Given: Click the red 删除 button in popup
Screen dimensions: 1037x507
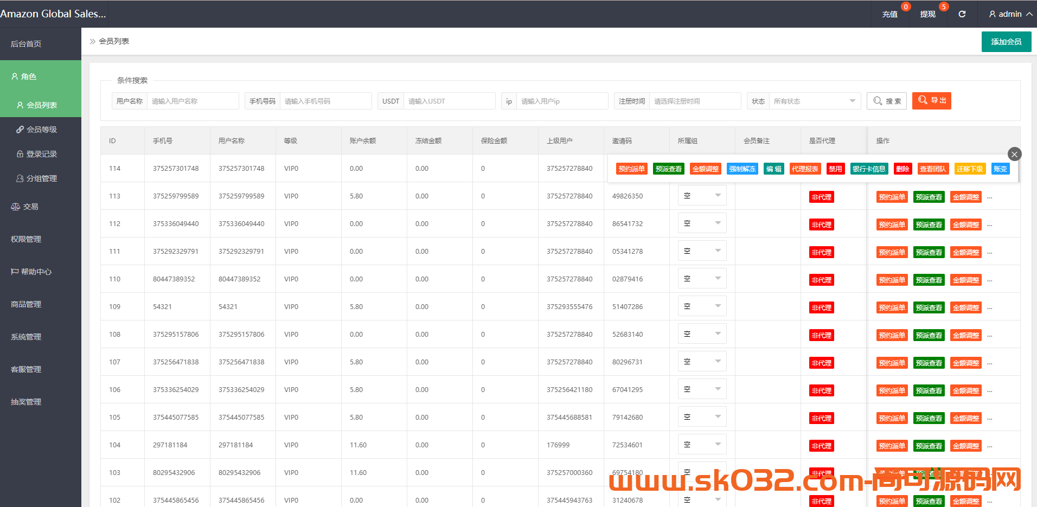Looking at the screenshot, I should tap(902, 169).
